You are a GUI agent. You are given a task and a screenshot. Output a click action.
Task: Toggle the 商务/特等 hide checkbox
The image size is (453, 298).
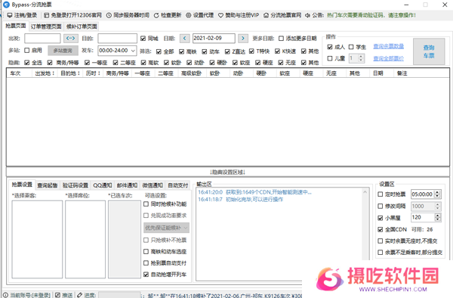[x=50, y=63]
